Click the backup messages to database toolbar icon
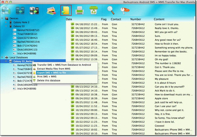This screenshot has height=137, width=197. coord(6,10)
